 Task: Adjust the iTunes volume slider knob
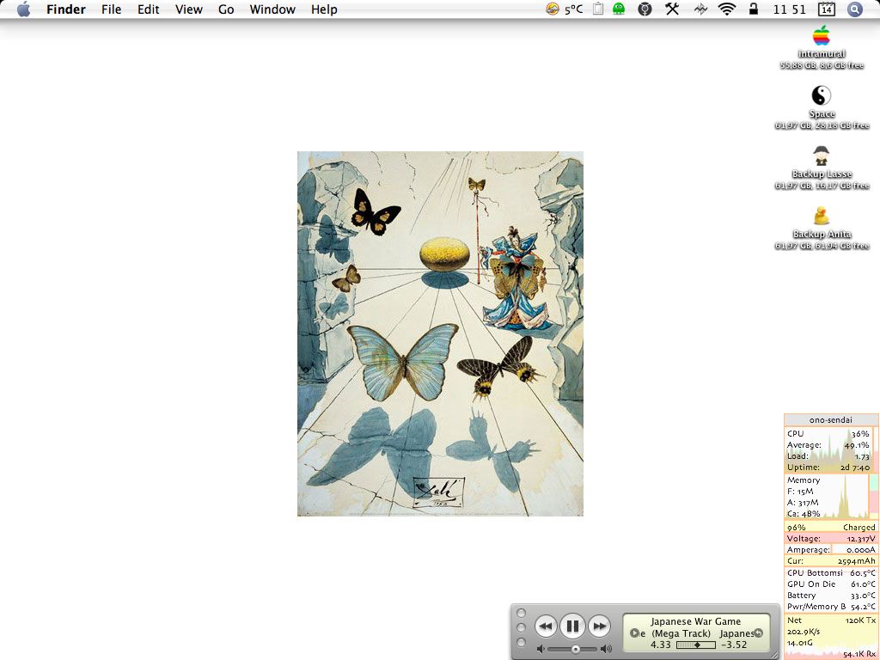(x=575, y=650)
